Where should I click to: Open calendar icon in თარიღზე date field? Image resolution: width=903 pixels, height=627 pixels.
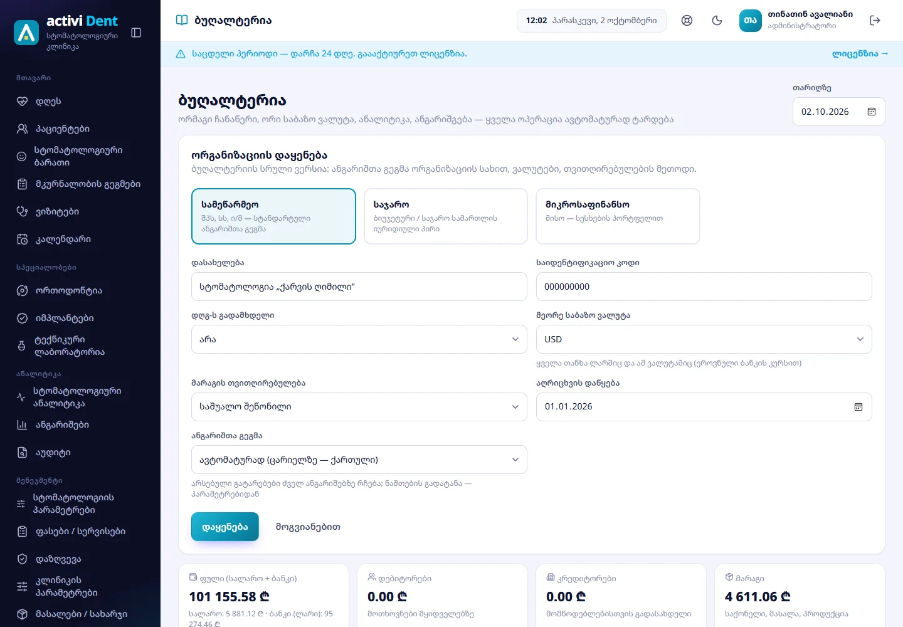[x=871, y=112]
